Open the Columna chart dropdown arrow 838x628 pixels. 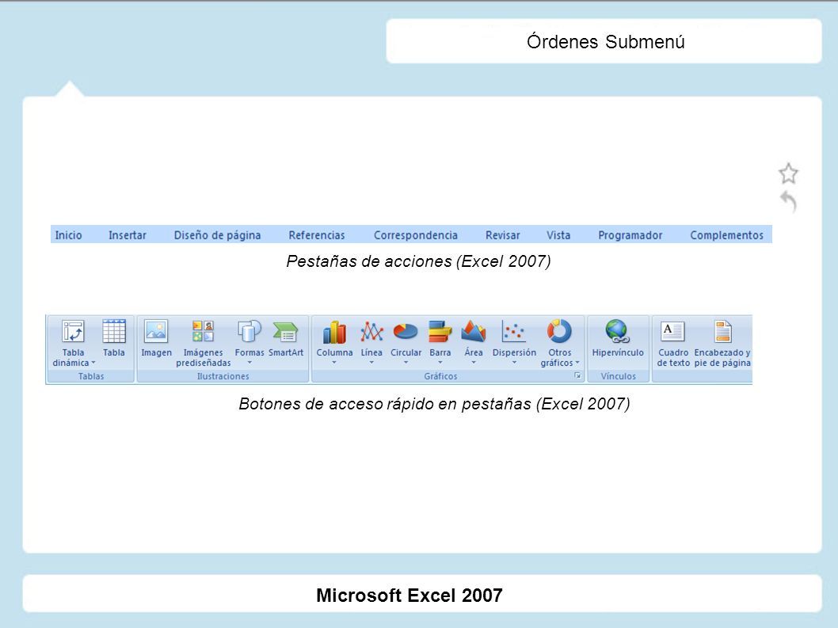tap(334, 363)
